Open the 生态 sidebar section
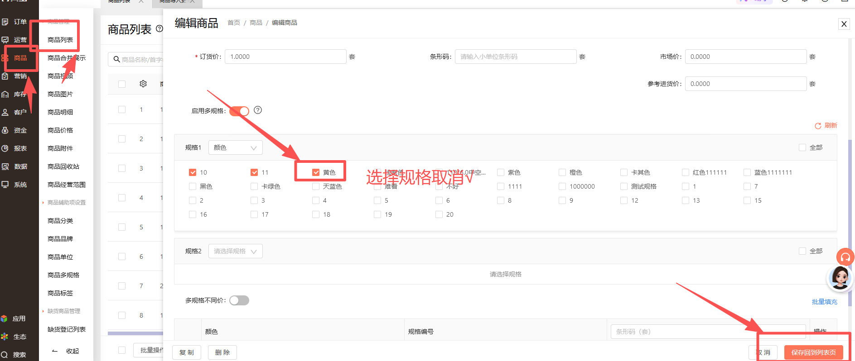855x361 pixels. tap(14, 337)
